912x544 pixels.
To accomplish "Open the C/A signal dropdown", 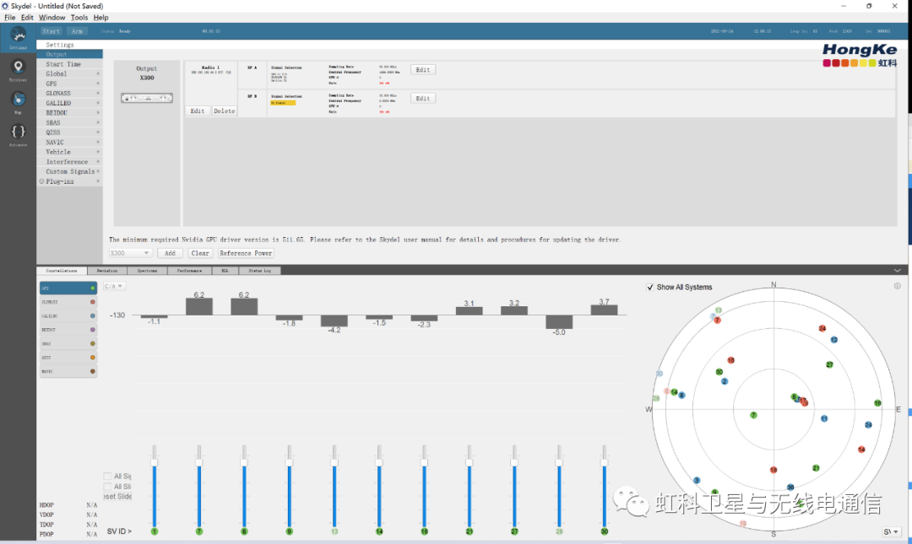I will [x=113, y=286].
